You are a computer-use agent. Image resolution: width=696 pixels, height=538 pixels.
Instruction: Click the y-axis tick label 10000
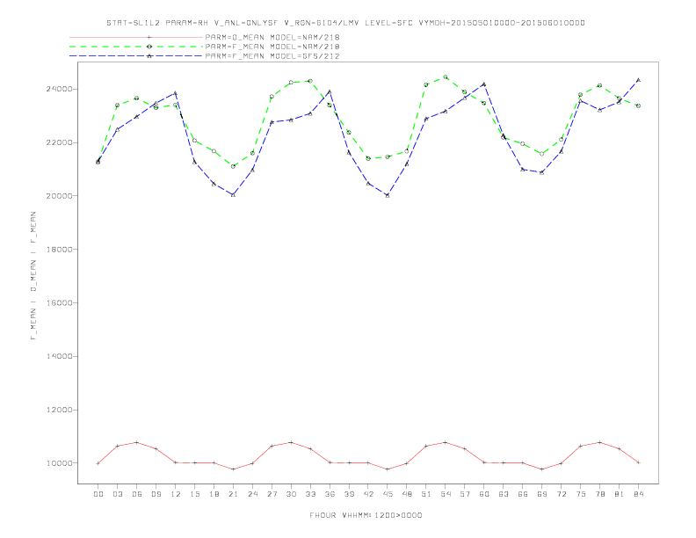coord(59,463)
